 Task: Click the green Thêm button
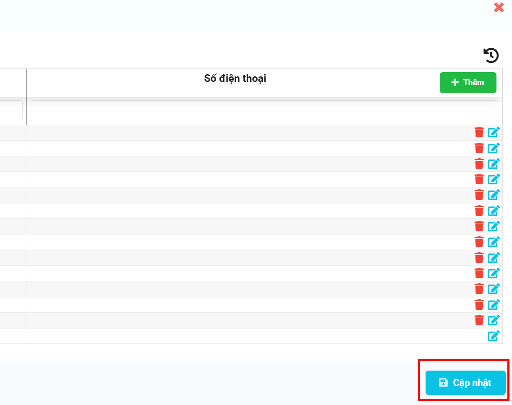(468, 83)
